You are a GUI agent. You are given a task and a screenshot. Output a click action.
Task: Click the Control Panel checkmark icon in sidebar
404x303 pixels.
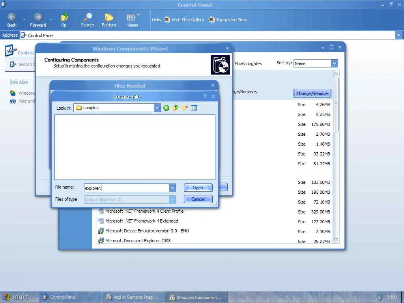[10, 50]
